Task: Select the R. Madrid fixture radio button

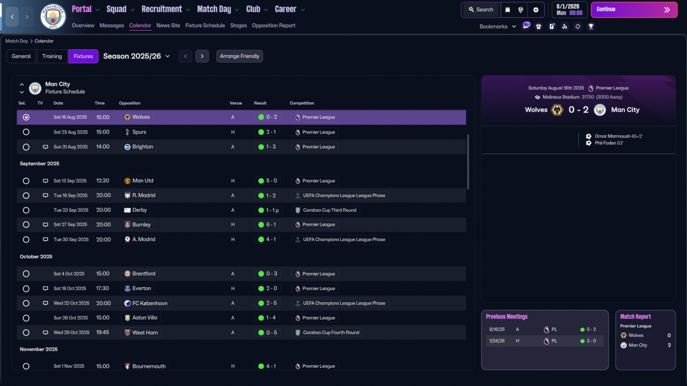Action: [x=26, y=196]
